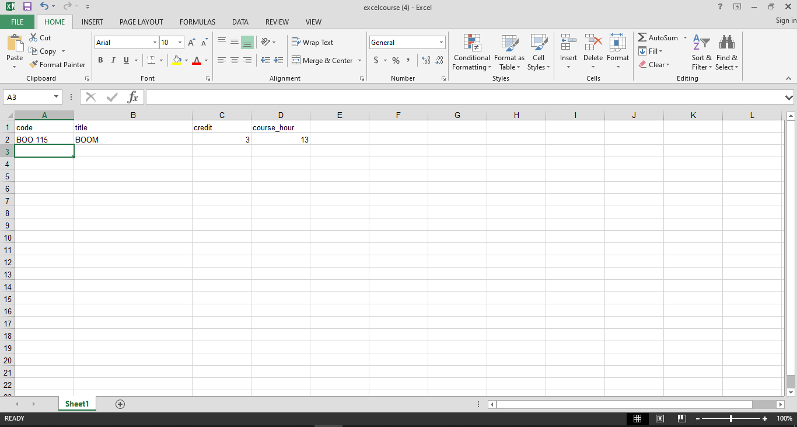This screenshot has height=427, width=797.
Task: Apply comma style
Action: pyautogui.click(x=408, y=60)
